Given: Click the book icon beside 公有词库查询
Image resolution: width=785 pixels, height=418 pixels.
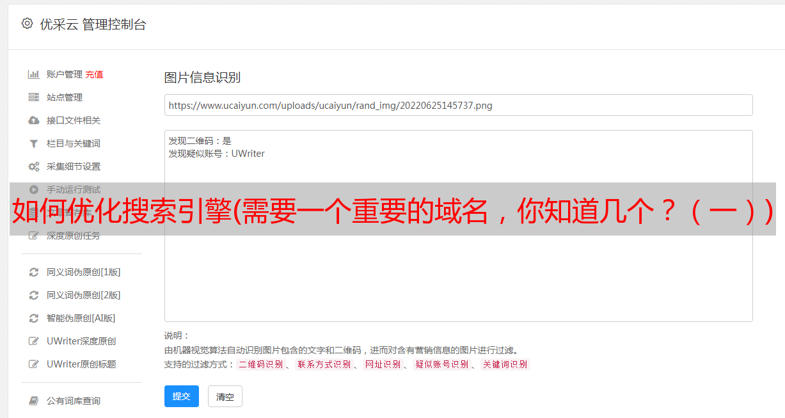Looking at the screenshot, I should [34, 401].
